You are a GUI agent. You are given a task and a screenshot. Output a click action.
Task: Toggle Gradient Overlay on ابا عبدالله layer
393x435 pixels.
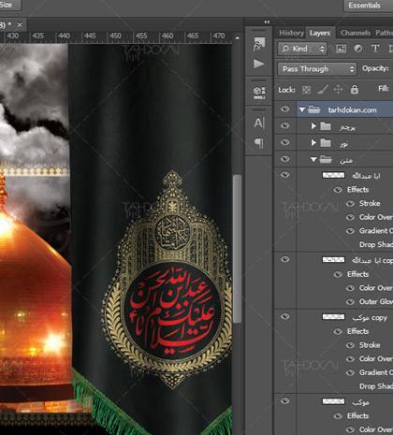point(351,231)
